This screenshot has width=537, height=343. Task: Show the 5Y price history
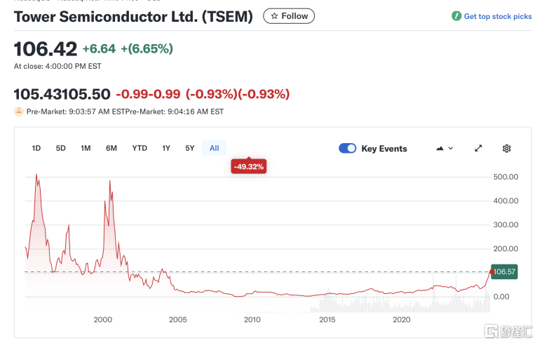[190, 148]
